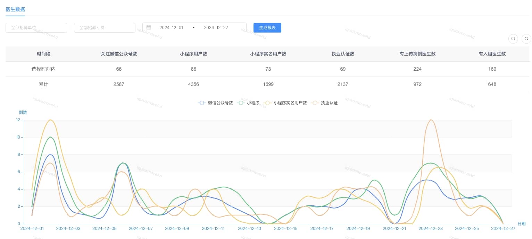Click the refresh icon above the table

click(x=526, y=39)
